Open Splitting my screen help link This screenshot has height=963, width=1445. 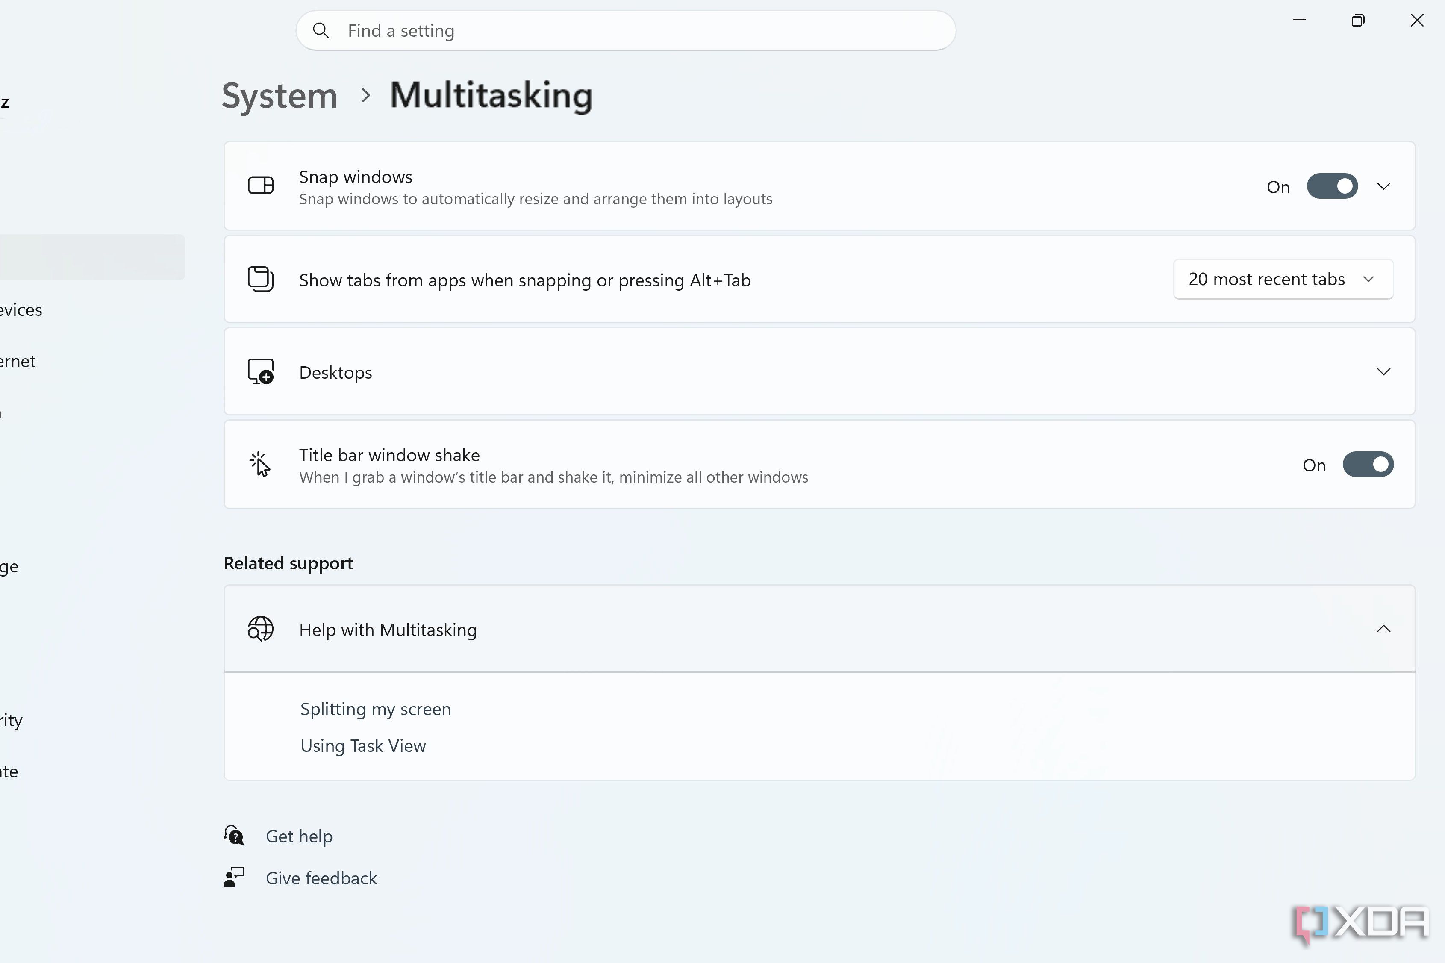tap(375, 710)
